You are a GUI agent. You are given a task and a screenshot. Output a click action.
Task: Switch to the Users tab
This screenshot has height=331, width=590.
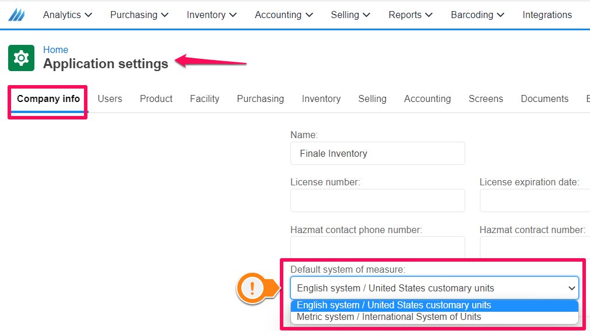coord(110,99)
